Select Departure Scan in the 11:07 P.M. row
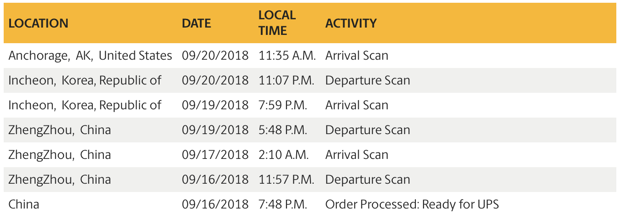Viewport: 620px width, 220px height. click(367, 80)
